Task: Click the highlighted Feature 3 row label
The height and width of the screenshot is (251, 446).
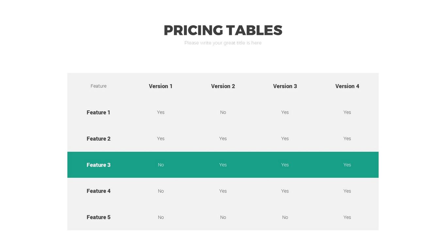Action: 98,165
